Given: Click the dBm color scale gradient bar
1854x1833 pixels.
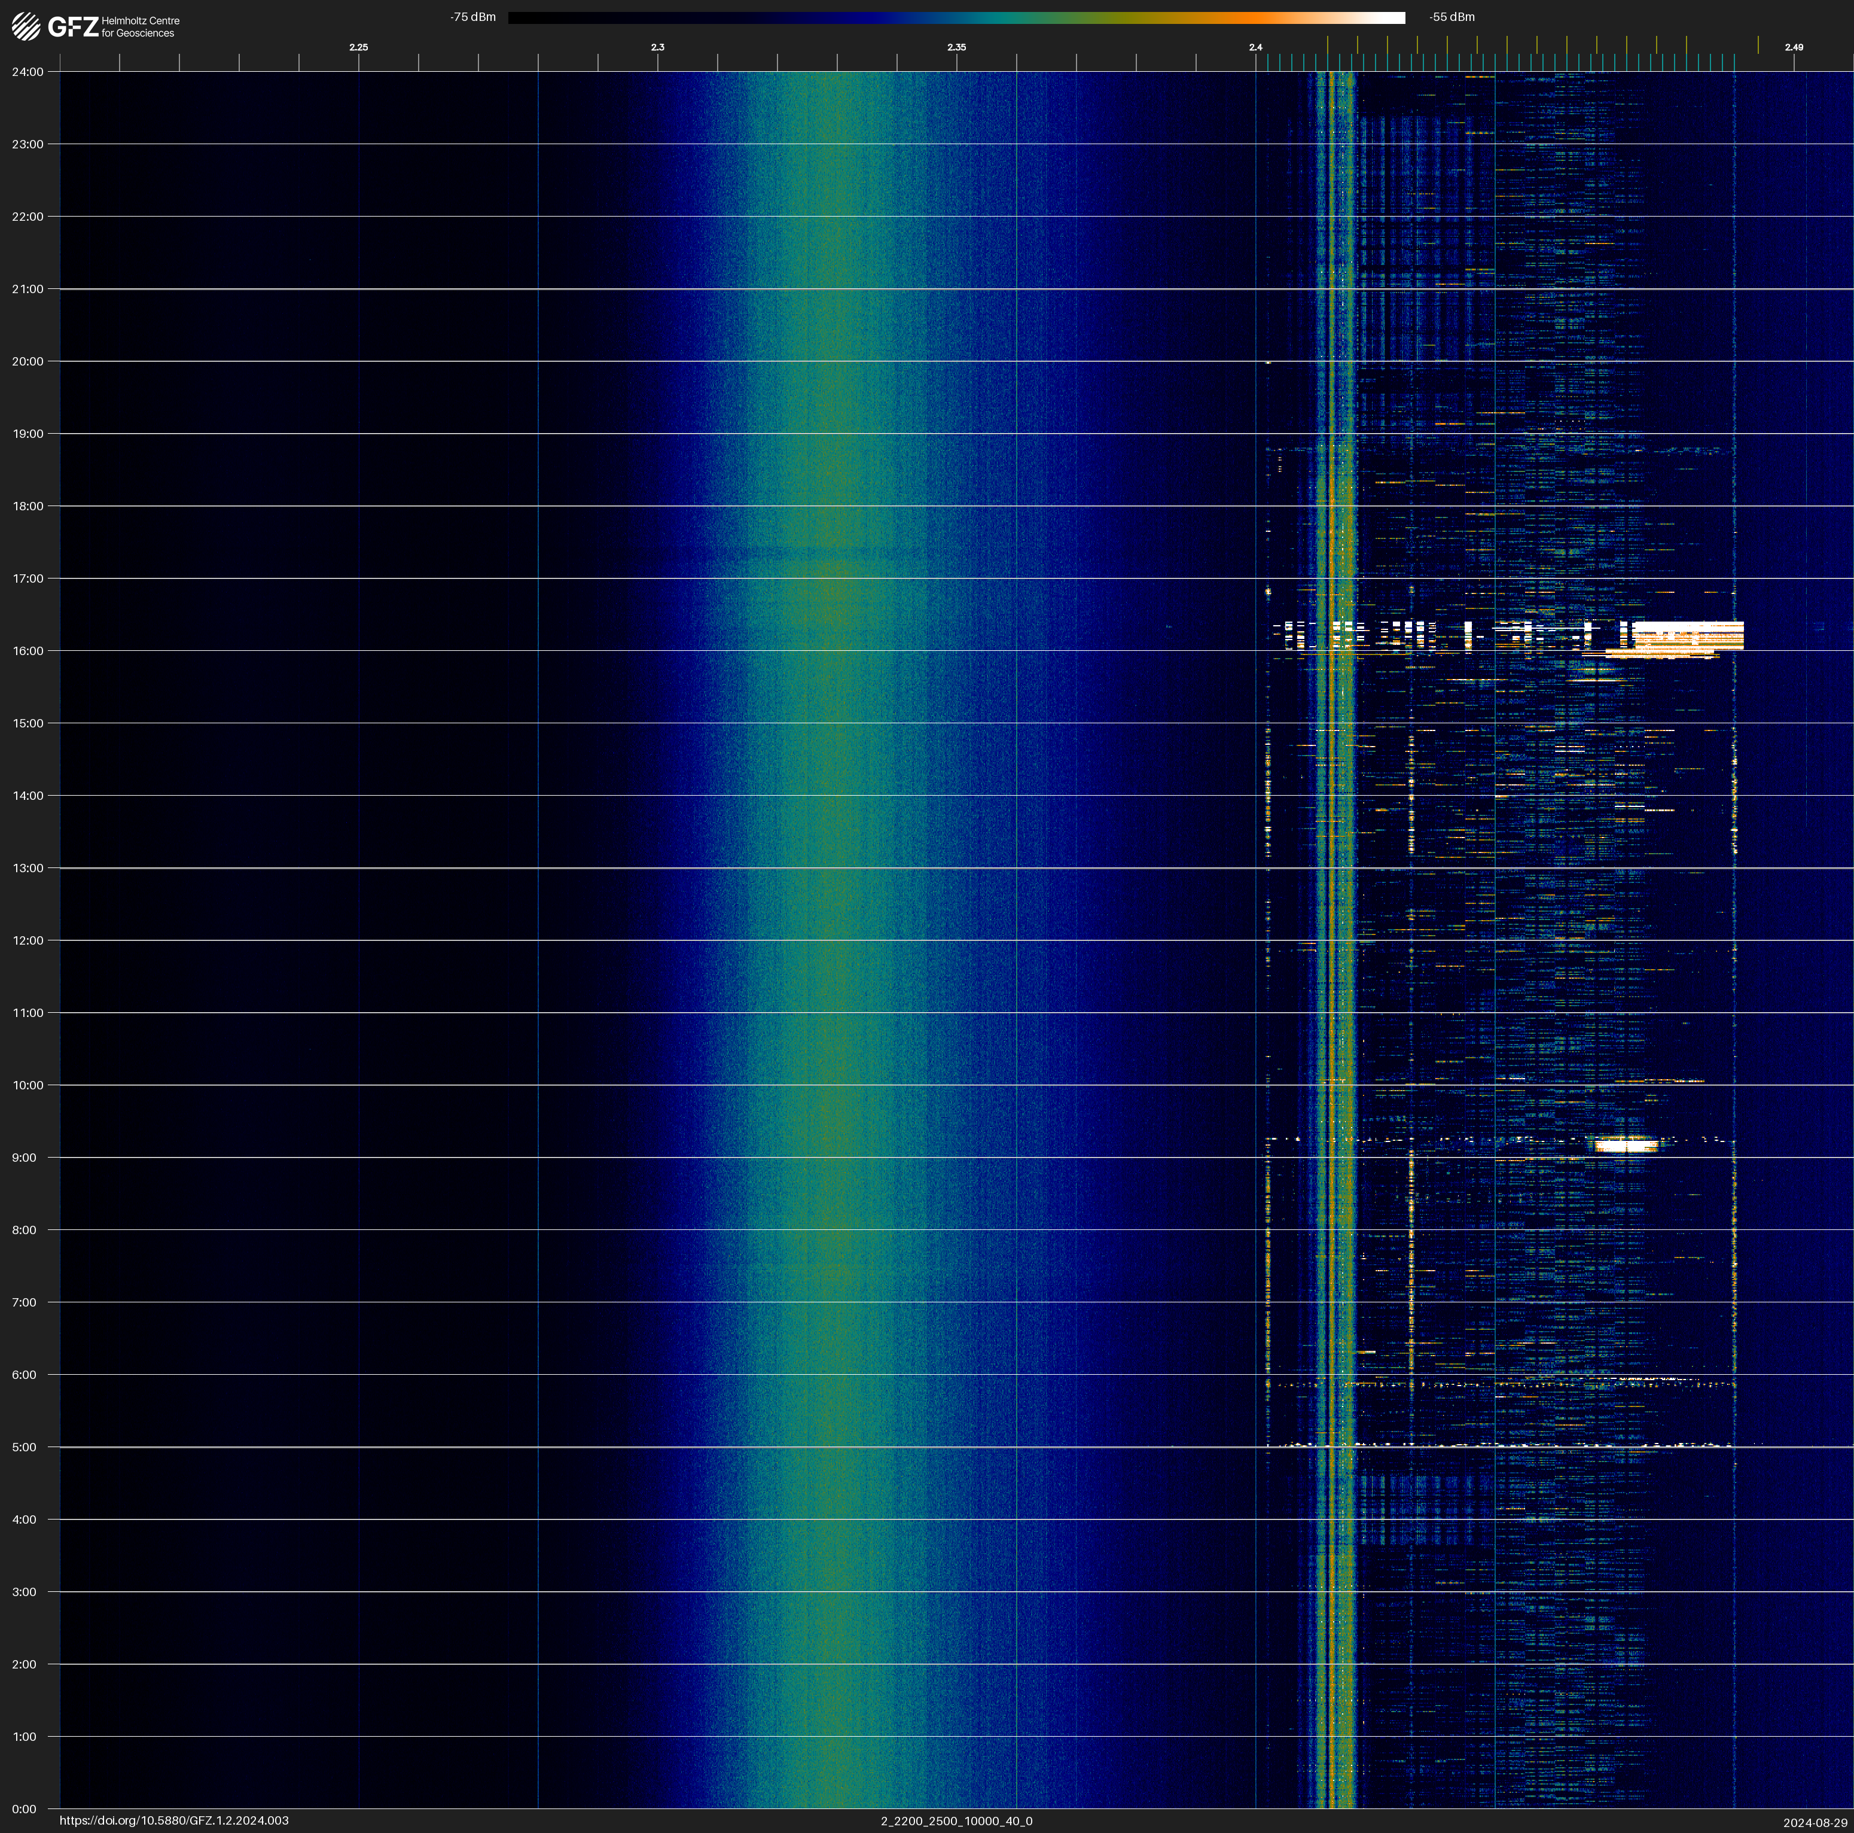Looking at the screenshot, I should click(956, 17).
